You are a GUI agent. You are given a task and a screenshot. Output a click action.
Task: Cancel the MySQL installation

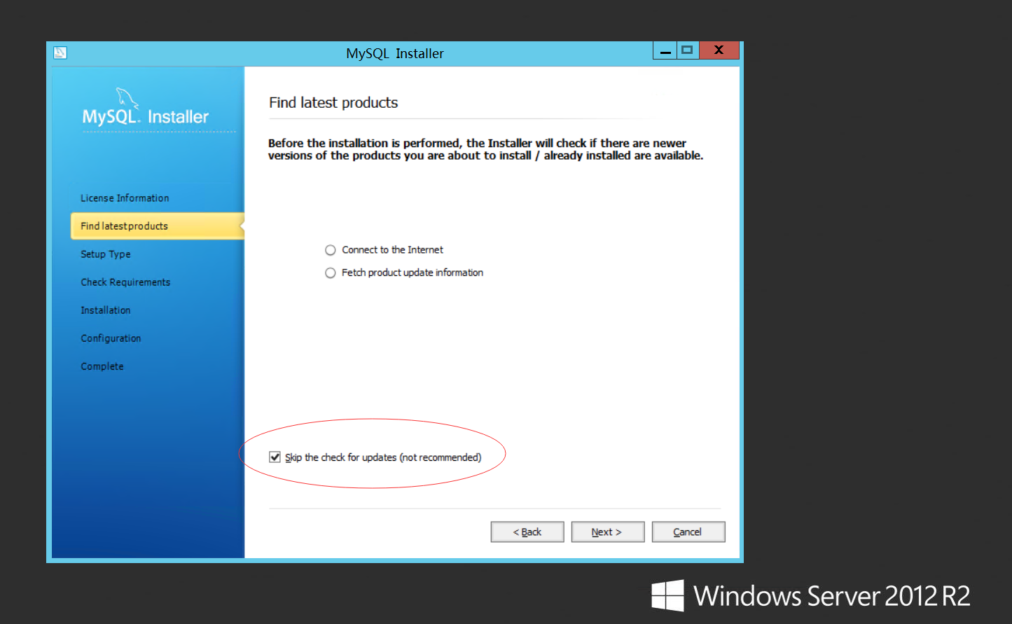pyautogui.click(x=688, y=532)
